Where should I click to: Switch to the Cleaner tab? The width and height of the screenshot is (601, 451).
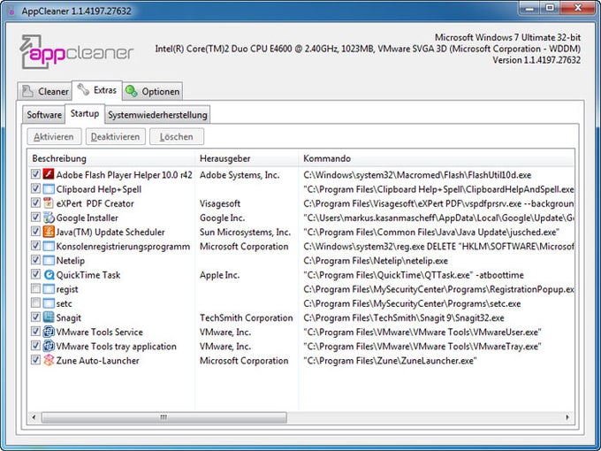45,91
